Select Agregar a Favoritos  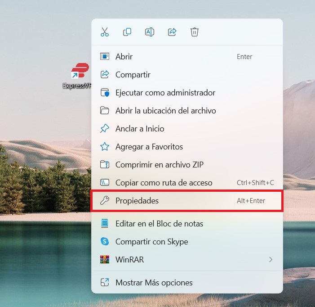pyautogui.click(x=187, y=147)
